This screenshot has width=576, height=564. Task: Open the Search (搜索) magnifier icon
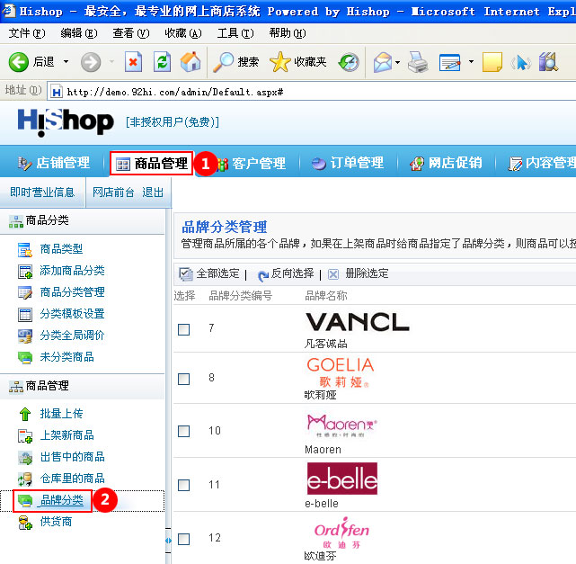click(x=224, y=62)
